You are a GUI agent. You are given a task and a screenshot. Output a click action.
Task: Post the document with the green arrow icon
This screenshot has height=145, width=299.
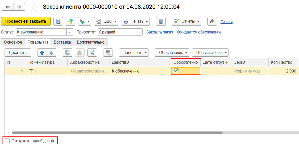pos(70,21)
